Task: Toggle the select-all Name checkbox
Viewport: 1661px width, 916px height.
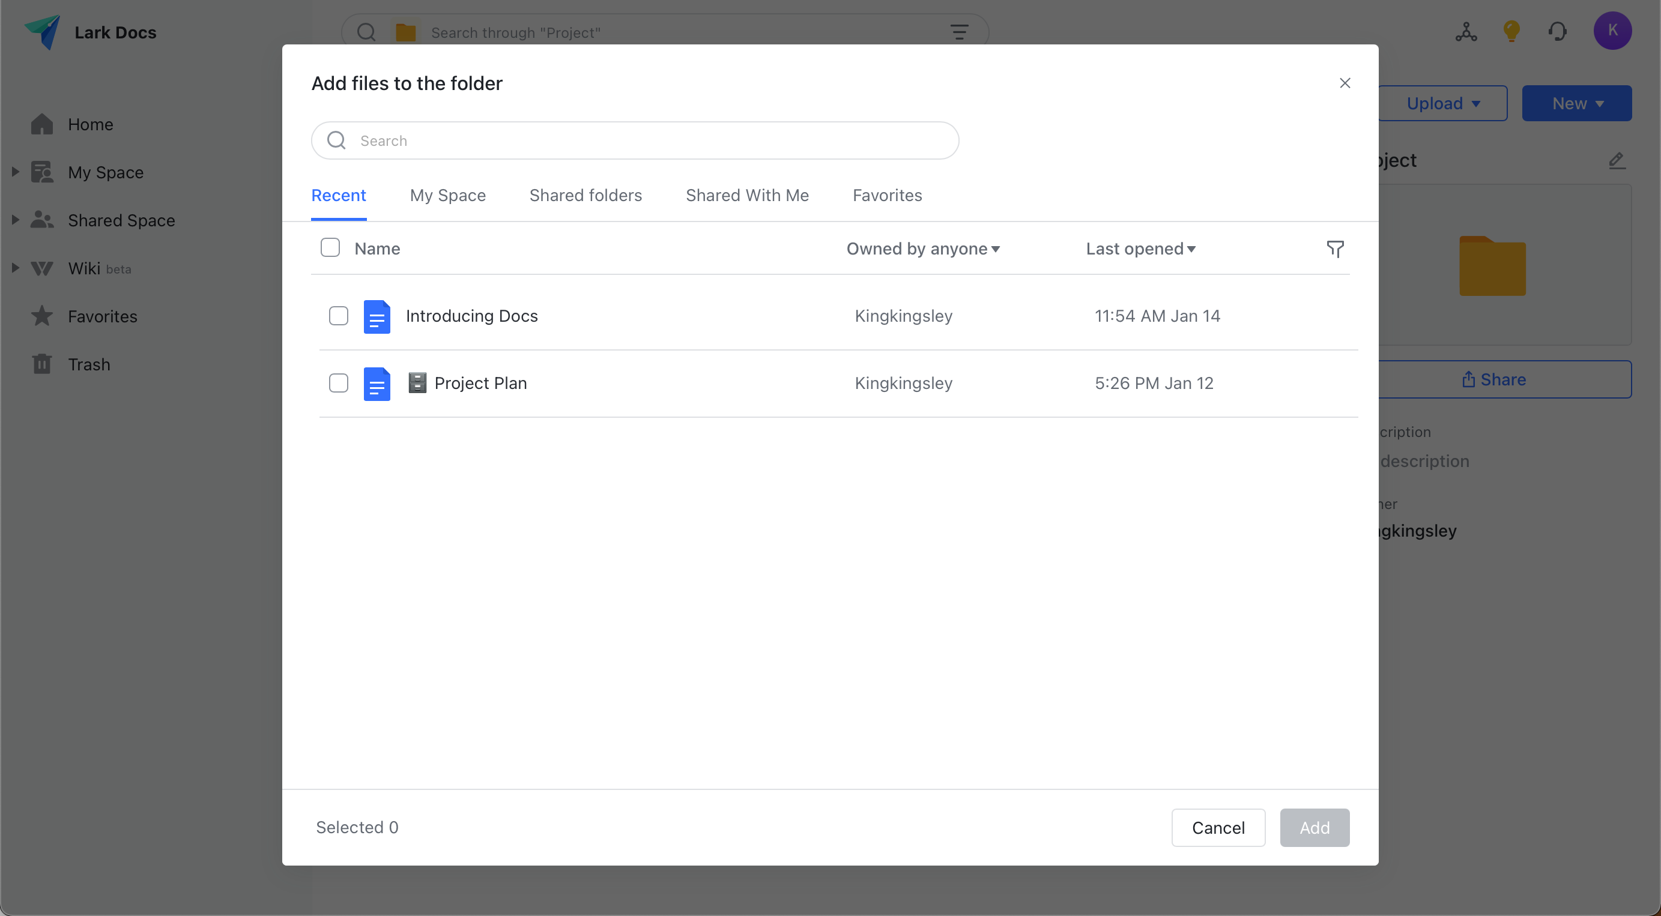Action: [x=330, y=248]
